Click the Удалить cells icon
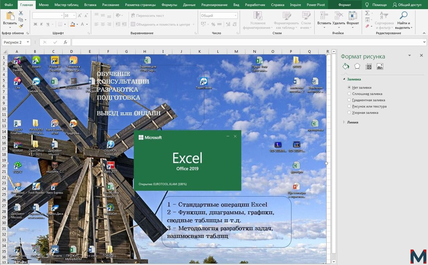 click(x=339, y=16)
